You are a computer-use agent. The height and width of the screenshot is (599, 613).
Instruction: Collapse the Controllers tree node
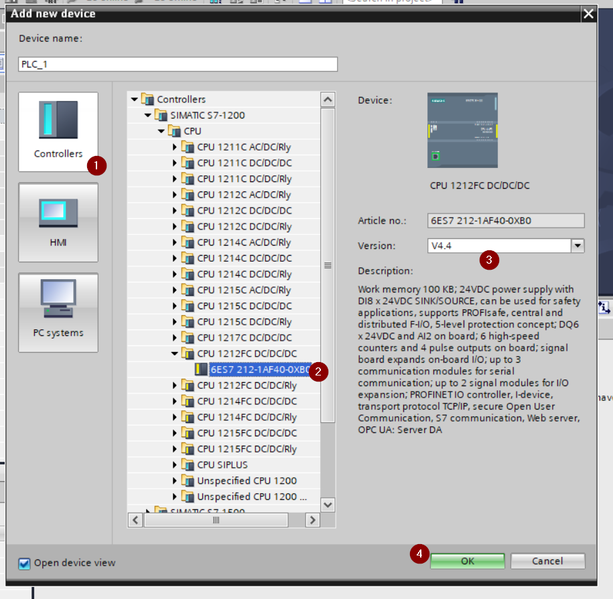tap(135, 100)
